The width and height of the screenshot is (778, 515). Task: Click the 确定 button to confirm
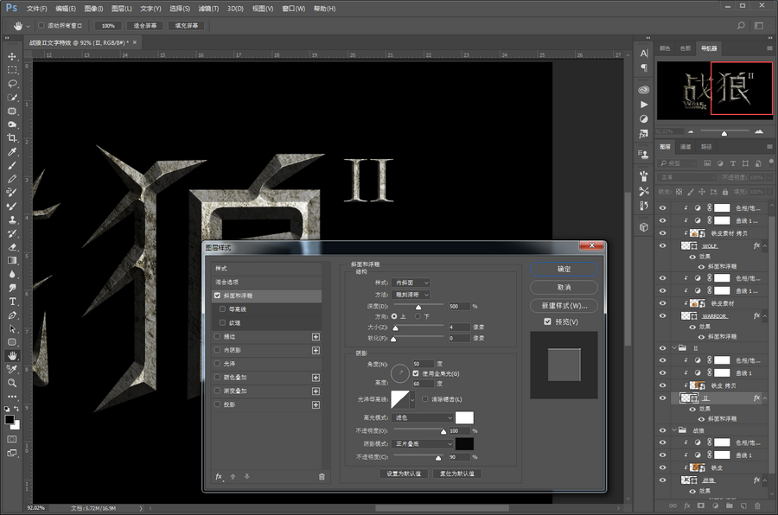coord(564,269)
